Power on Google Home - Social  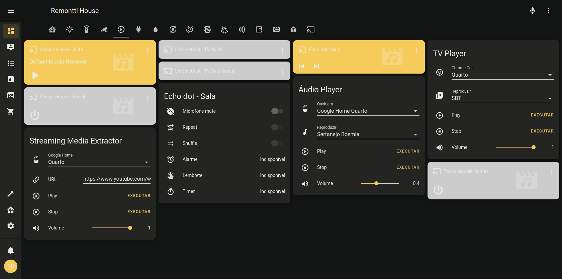(x=35, y=115)
